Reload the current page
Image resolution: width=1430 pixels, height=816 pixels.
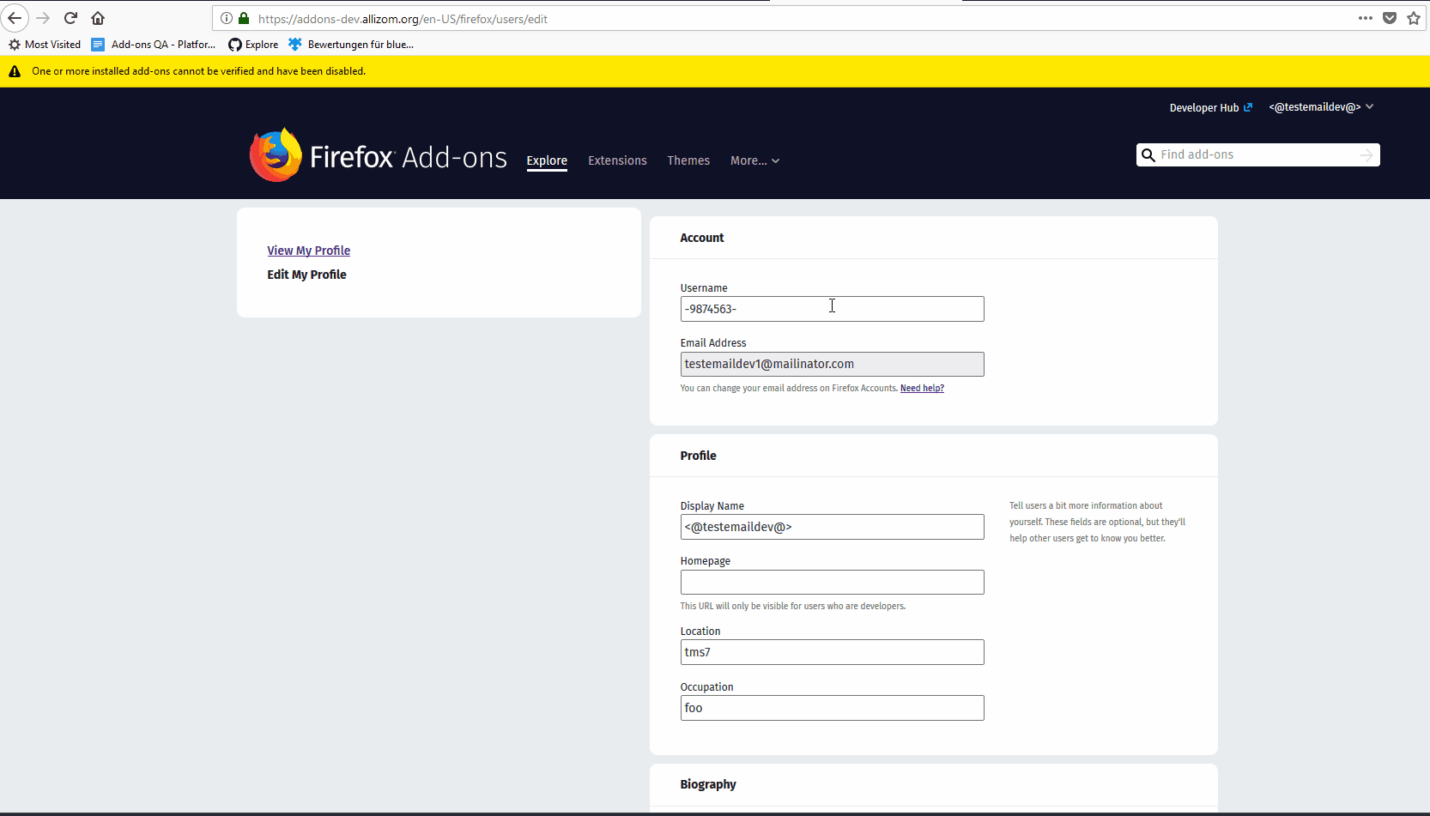coord(70,18)
